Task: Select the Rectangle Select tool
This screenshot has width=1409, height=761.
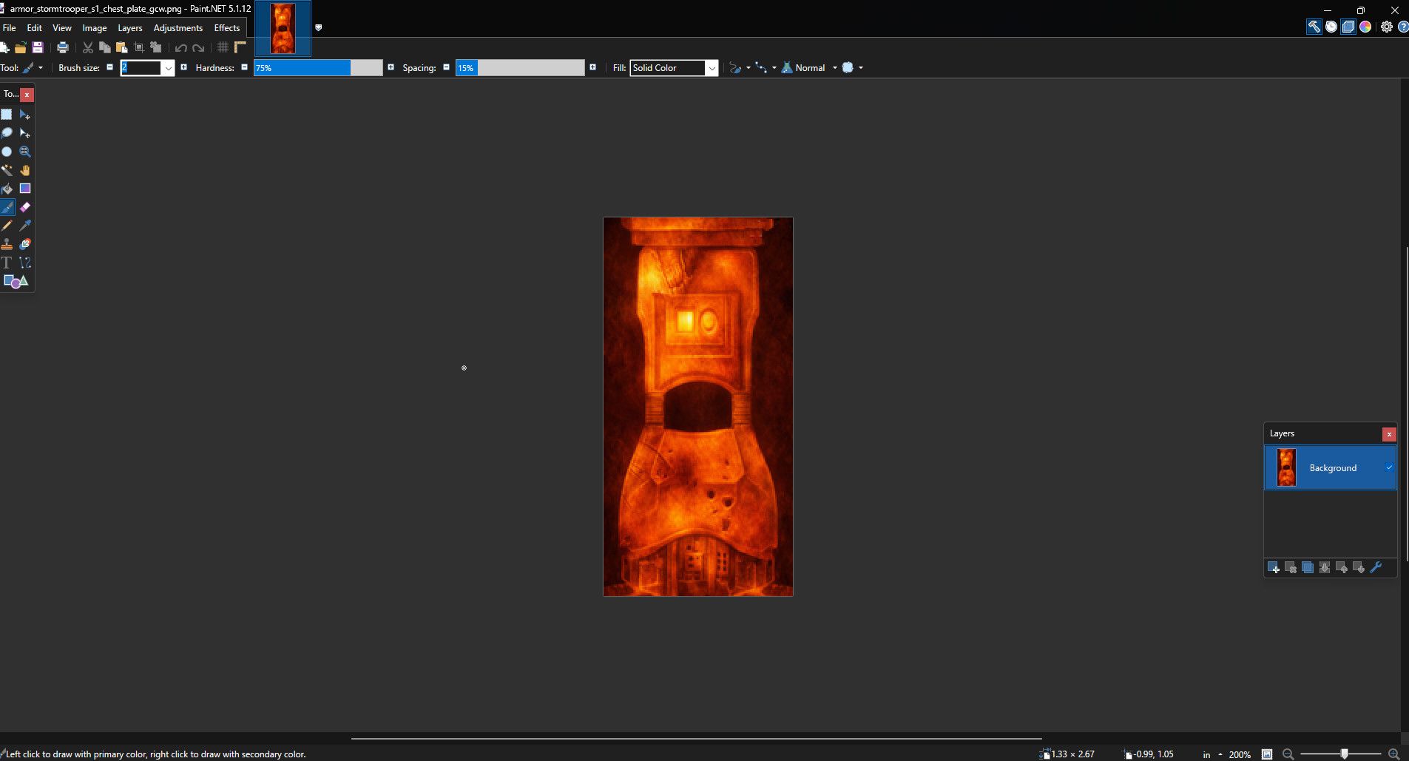Action: pyautogui.click(x=7, y=115)
